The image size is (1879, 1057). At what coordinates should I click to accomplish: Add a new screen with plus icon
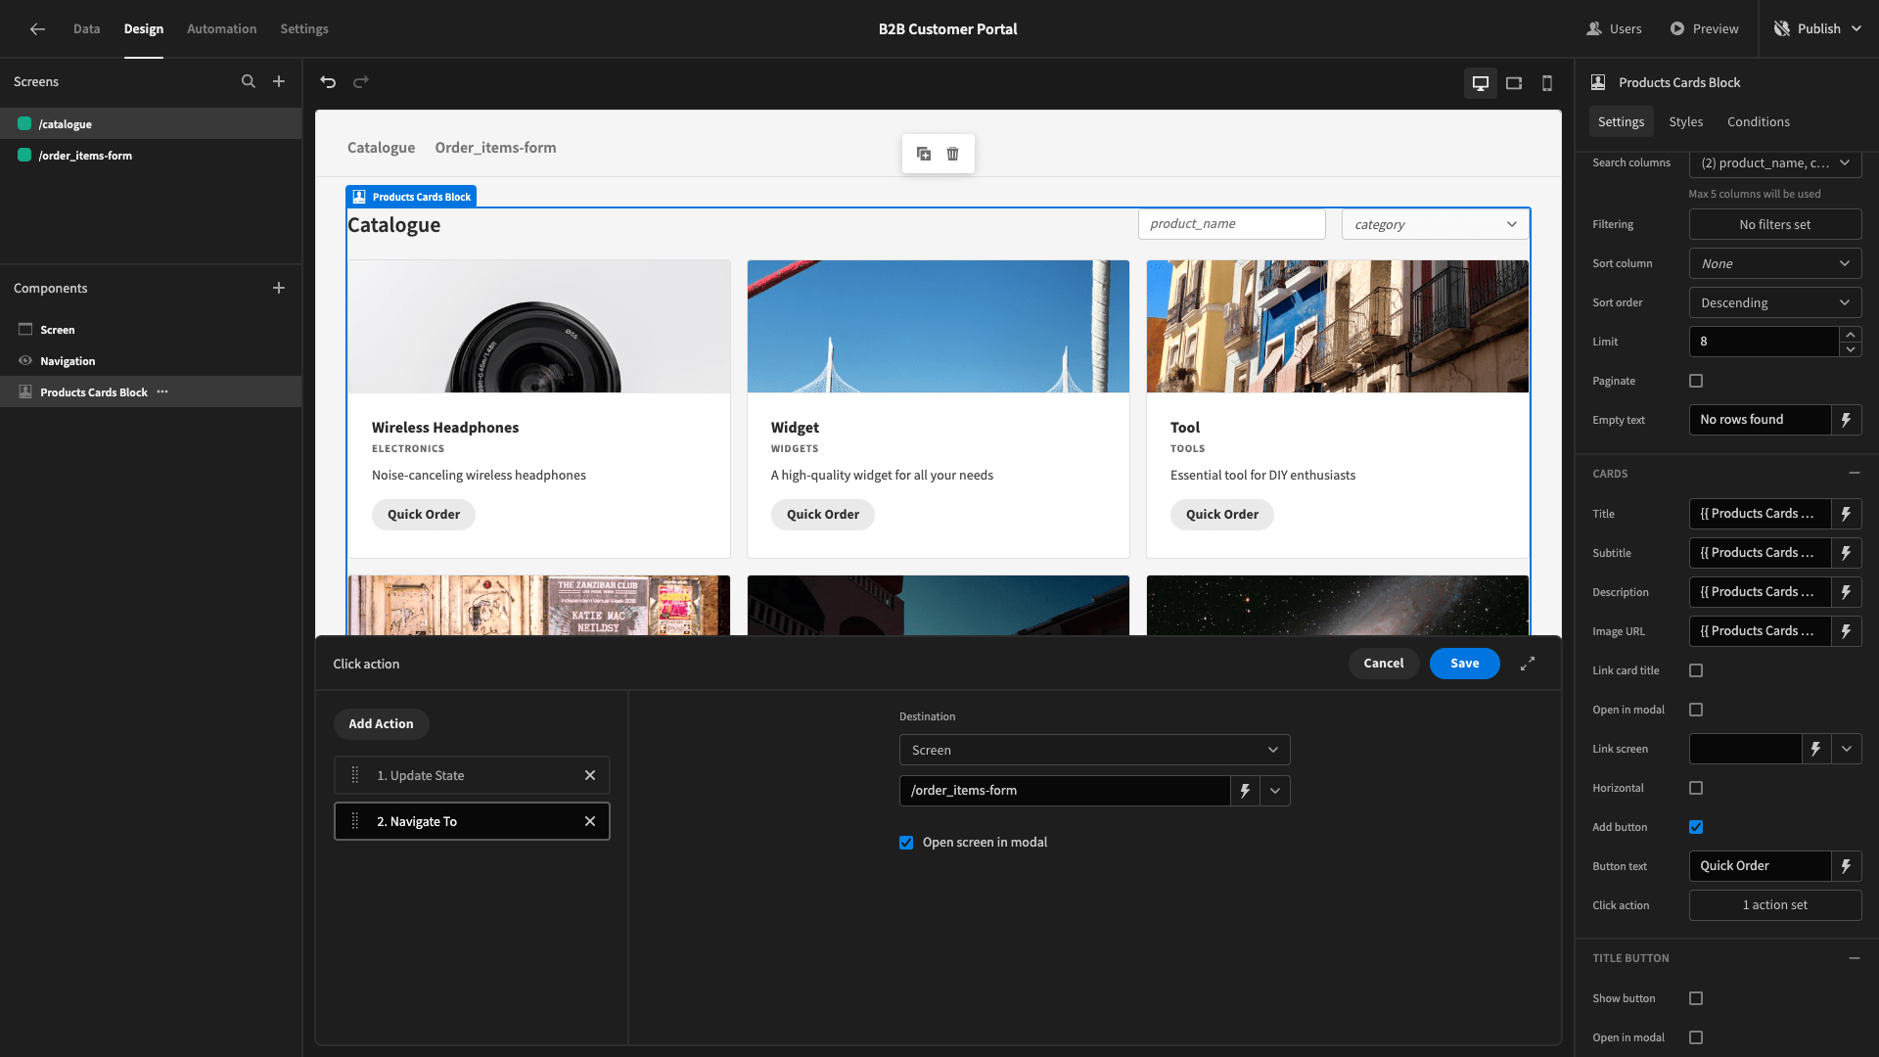[279, 82]
